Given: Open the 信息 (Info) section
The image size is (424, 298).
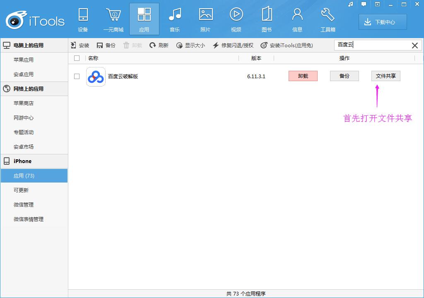Looking at the screenshot, I should (297, 19).
